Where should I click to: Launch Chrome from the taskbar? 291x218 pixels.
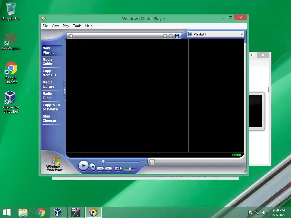coord(41,212)
